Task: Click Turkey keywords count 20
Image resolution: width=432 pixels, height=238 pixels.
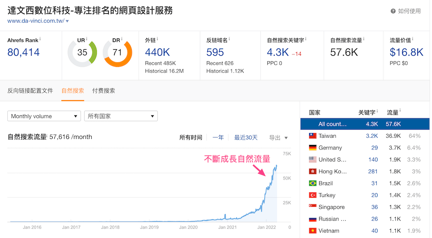Action: pyautogui.click(x=375, y=195)
